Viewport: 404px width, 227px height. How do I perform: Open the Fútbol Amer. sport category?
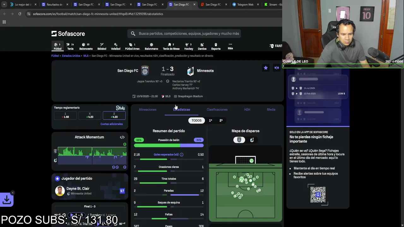[133, 46]
